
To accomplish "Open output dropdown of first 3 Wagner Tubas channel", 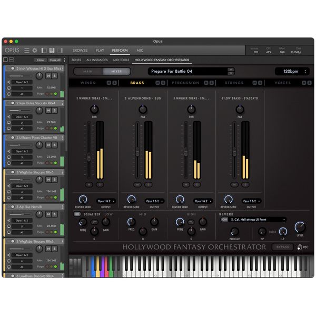I will click(106, 201).
